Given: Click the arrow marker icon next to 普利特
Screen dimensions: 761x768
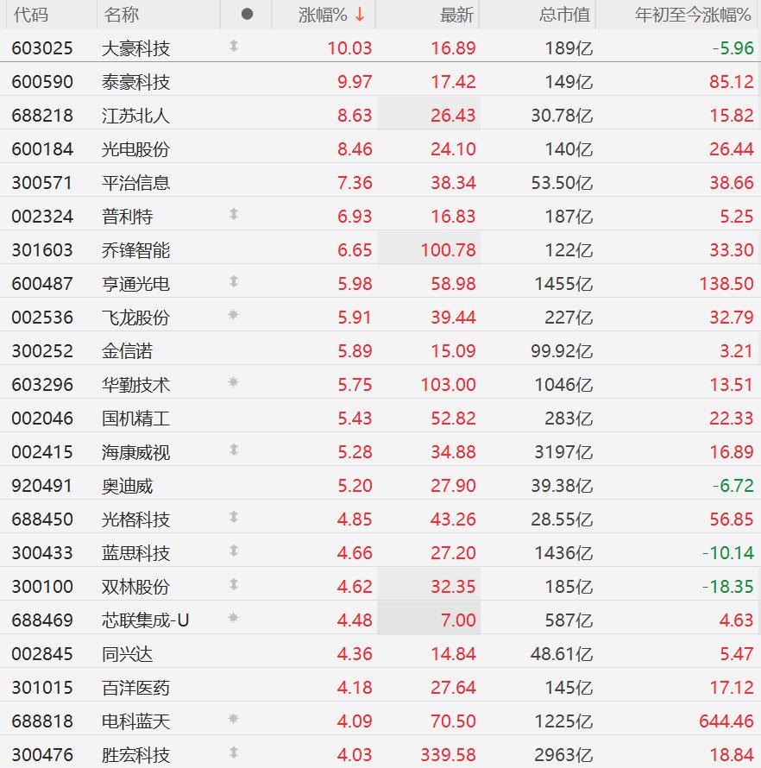Looking at the screenshot, I should tap(233, 215).
